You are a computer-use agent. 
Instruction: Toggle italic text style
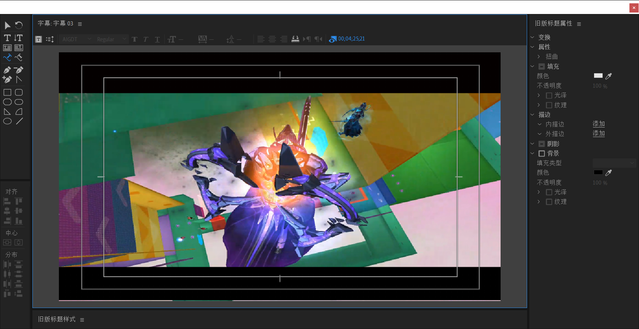pyautogui.click(x=146, y=39)
